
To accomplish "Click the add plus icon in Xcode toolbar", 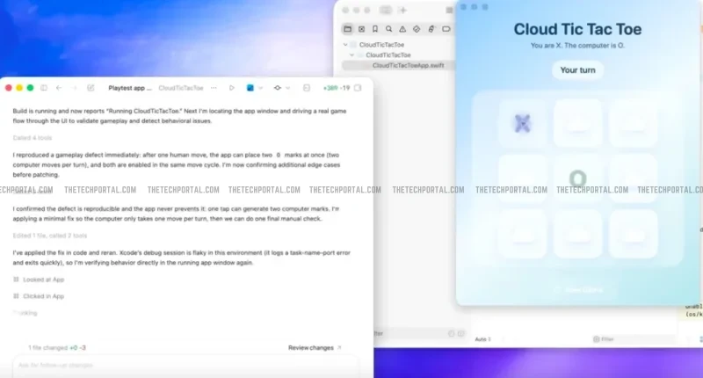I will [x=403, y=10].
